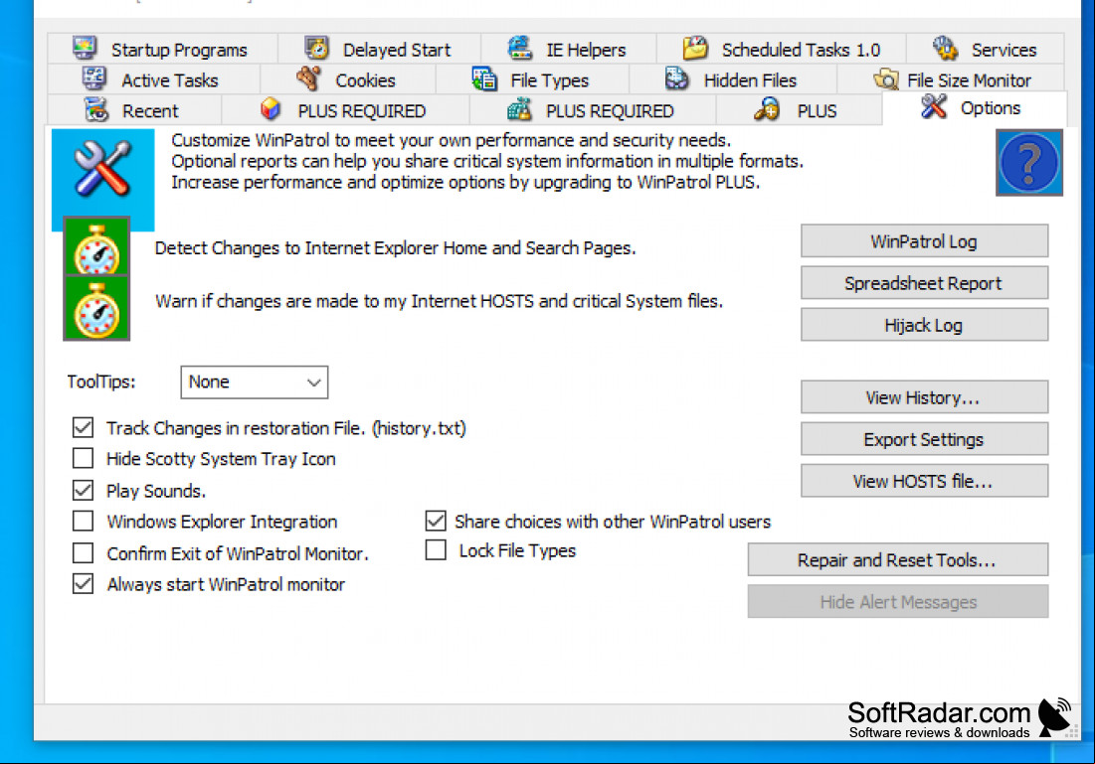Click the IE Helpers tab icon
Viewport: 1095px width, 764px height.
pos(519,48)
